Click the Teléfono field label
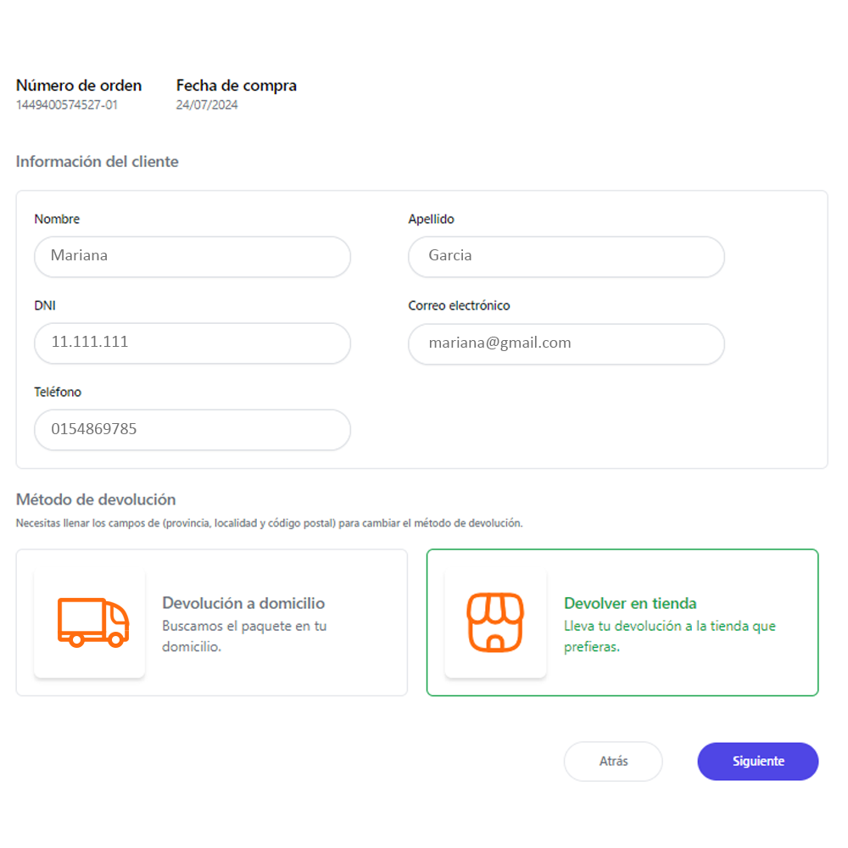This screenshot has height=848, width=848. click(x=58, y=392)
